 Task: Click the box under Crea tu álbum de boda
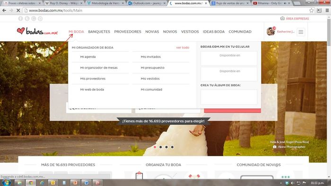(229, 97)
